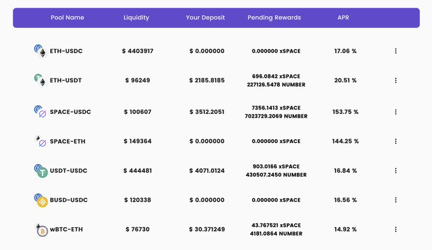Open more options for BUSD-USDC pool

tap(396, 200)
